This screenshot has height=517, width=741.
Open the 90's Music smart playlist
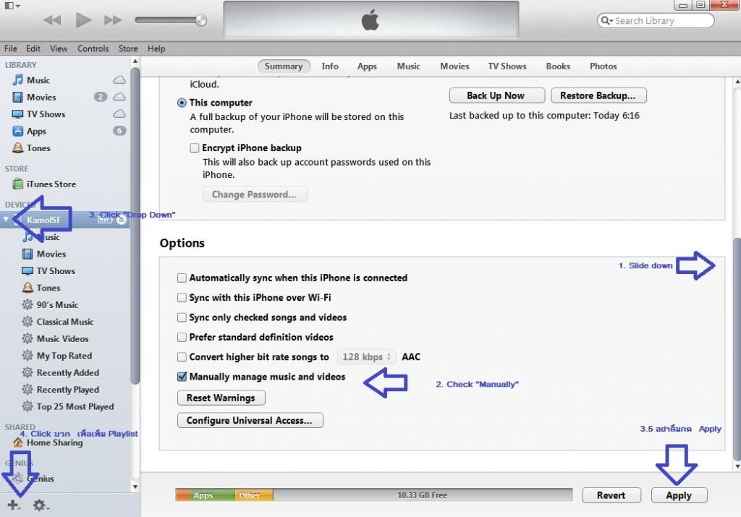(x=57, y=305)
